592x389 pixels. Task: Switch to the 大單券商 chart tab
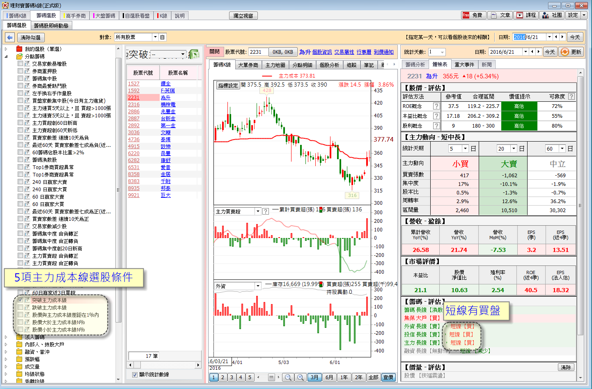coord(248,65)
